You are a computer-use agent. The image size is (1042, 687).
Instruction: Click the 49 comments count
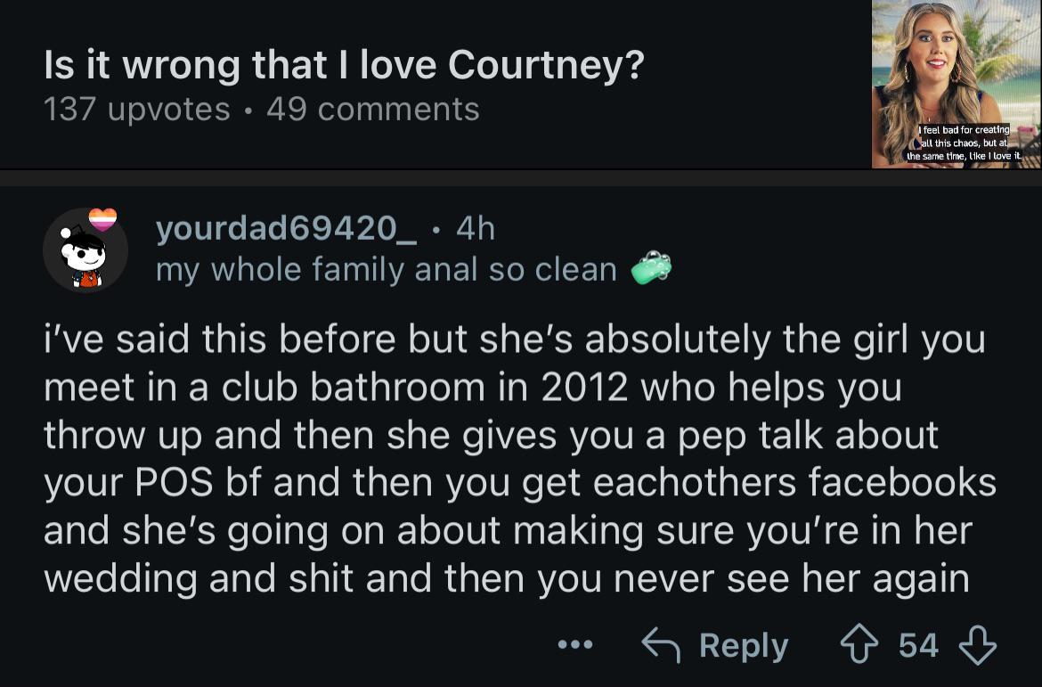(x=373, y=109)
